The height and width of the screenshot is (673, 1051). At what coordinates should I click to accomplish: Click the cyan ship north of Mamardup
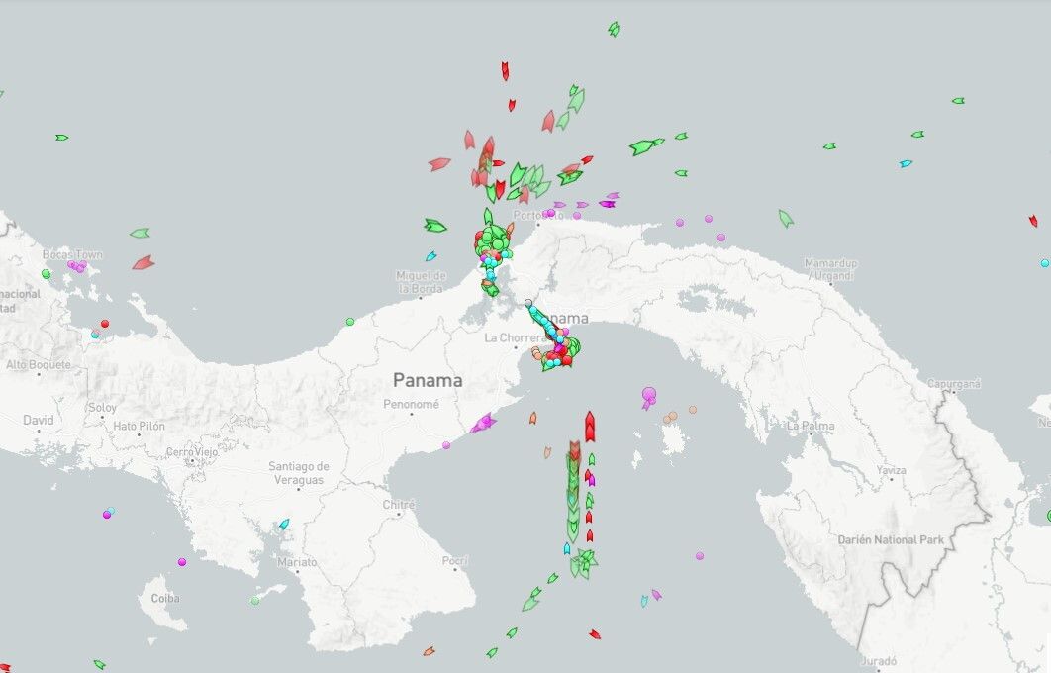pyautogui.click(x=906, y=163)
